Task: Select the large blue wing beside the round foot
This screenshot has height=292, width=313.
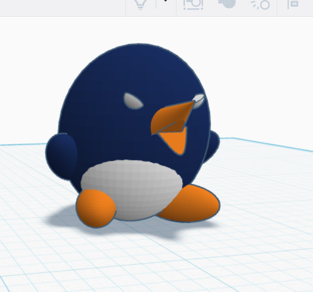Action: pos(61,157)
